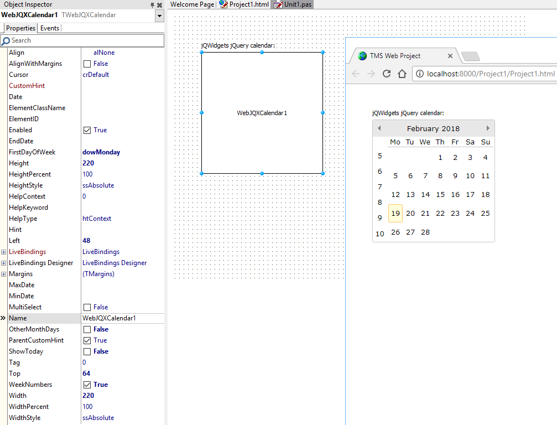This screenshot has height=425, width=557.
Task: Toggle the ParentCustomHint checkbox
Action: (x=87, y=341)
